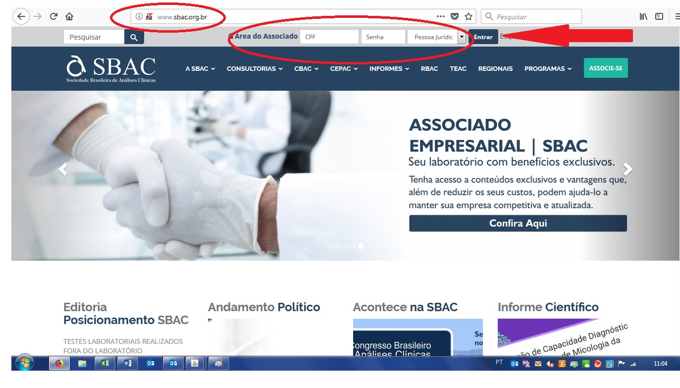Click the PT language indicator in tray
The width and height of the screenshot is (680, 388).
tap(499, 362)
